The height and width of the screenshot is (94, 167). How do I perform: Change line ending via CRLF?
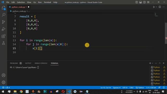point(132,88)
